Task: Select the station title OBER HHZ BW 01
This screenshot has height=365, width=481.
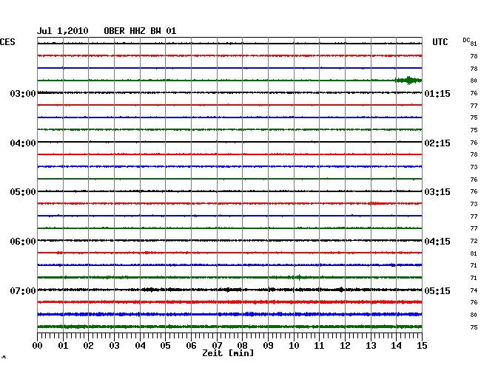Action: [x=140, y=31]
